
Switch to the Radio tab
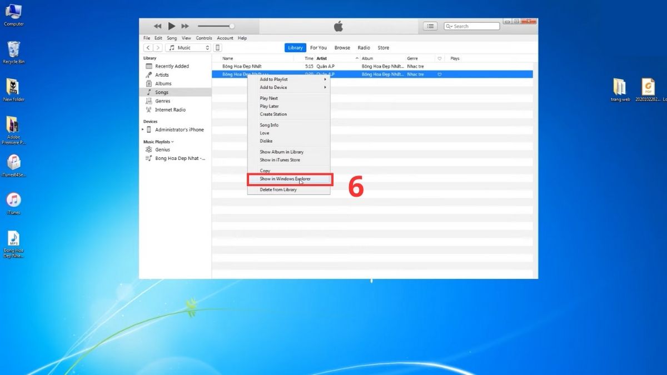click(364, 48)
